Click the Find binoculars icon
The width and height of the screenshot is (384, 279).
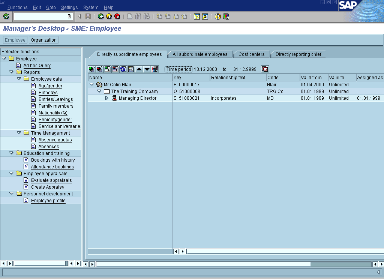[x=138, y=16]
